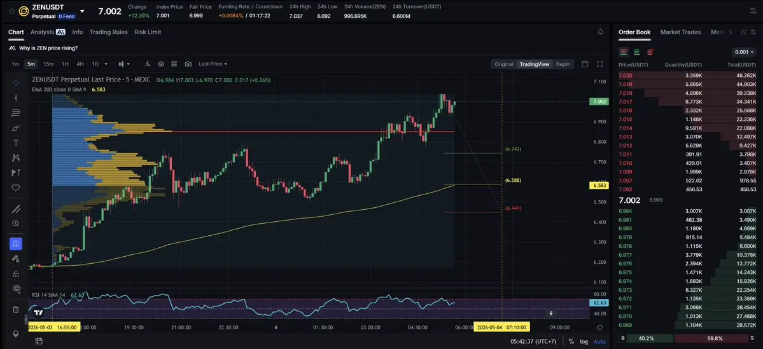
Task: Expand more order panel tabs chevron
Action: point(730,32)
